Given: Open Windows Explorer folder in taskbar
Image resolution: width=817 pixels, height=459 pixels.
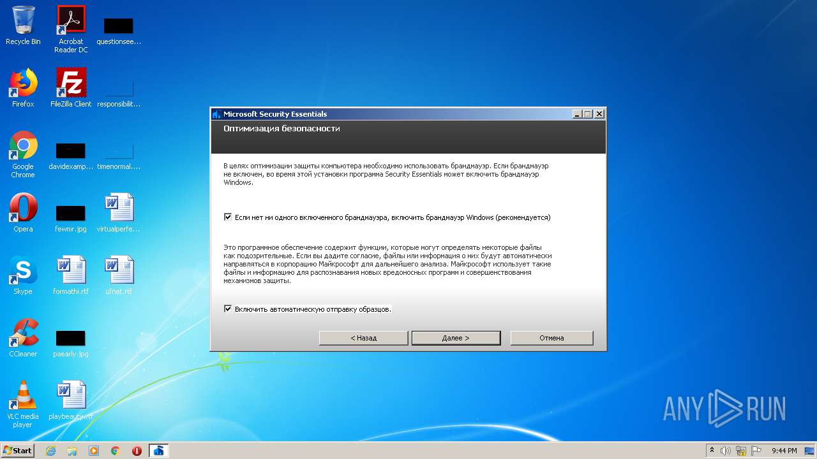Looking at the screenshot, I should [x=72, y=451].
